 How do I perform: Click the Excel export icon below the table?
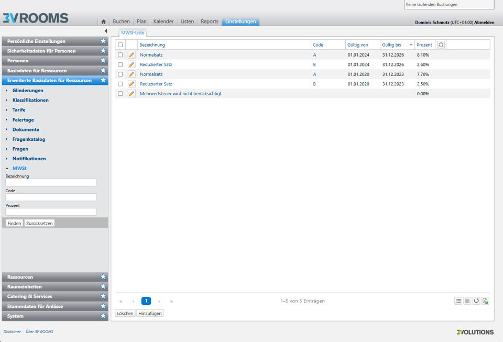pyautogui.click(x=485, y=301)
